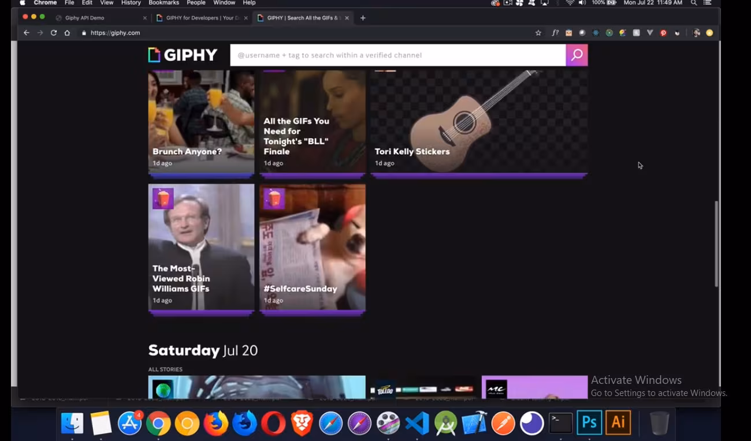
Task: Open the Trash in the dock
Action: tap(659, 423)
